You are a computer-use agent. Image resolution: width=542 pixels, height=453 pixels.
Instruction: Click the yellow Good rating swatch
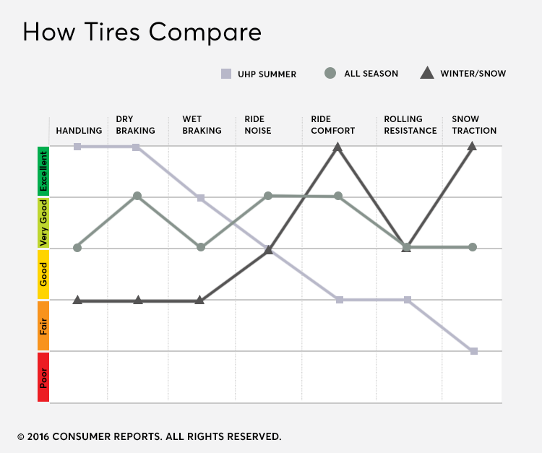[x=43, y=275]
